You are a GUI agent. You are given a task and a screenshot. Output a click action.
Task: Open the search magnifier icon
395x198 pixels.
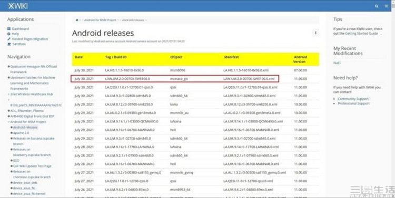[x=377, y=6]
